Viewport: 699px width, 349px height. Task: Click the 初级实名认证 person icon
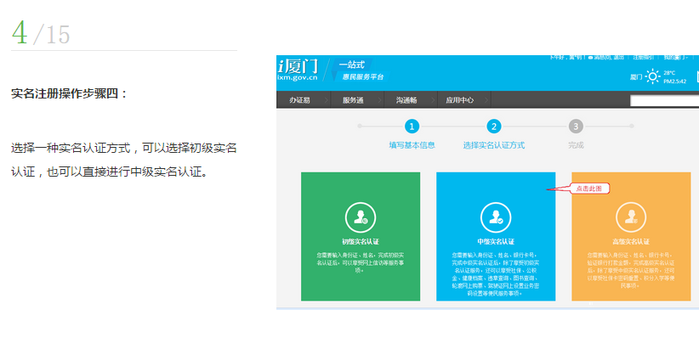[x=361, y=218]
